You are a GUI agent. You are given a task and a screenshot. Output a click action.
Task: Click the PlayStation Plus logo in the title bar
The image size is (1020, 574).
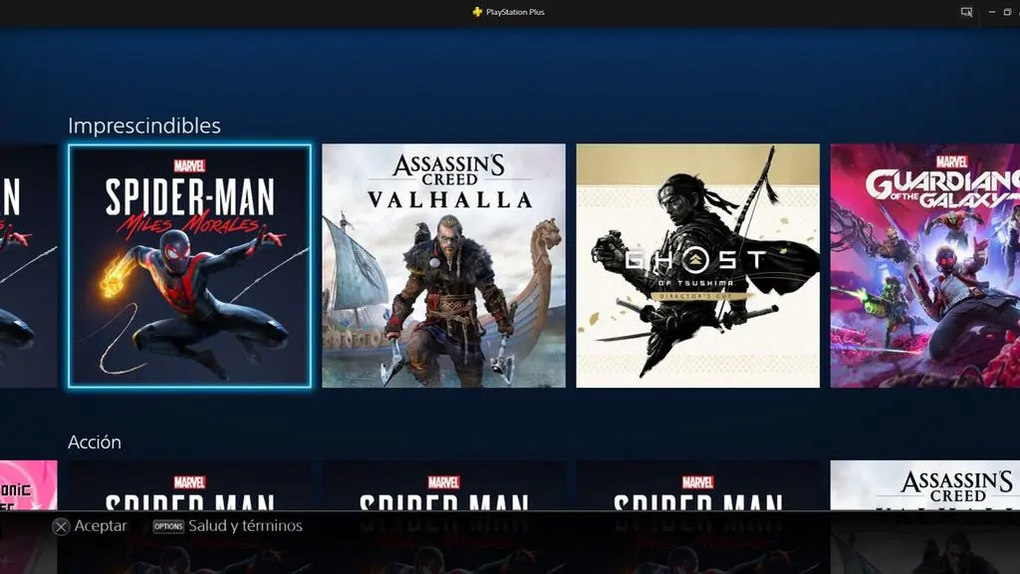[477, 12]
